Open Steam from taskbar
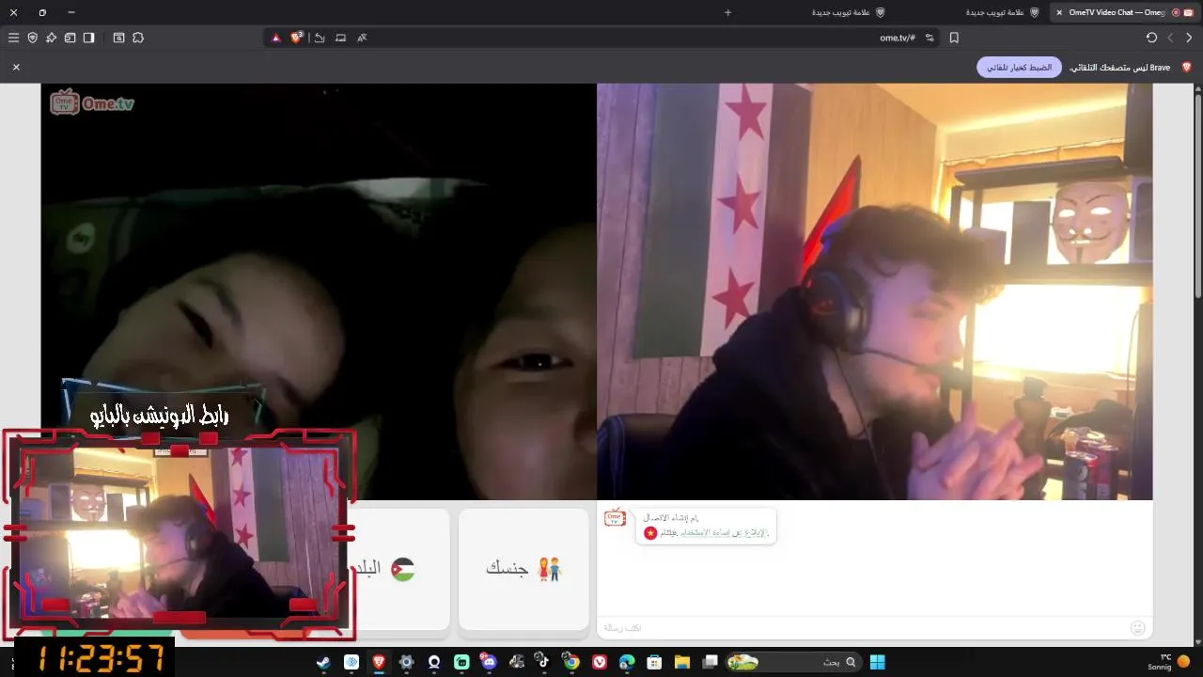 [x=323, y=662]
